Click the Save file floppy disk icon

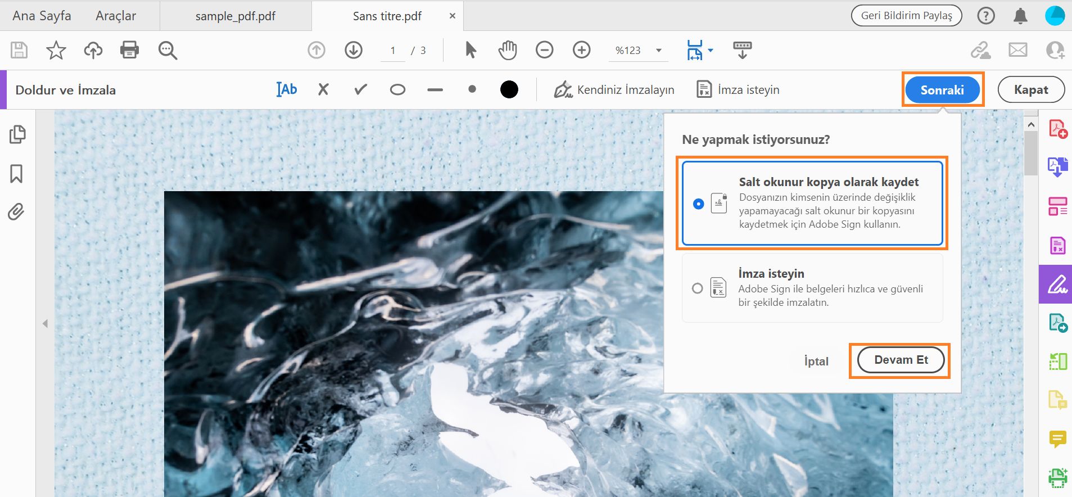(x=19, y=51)
